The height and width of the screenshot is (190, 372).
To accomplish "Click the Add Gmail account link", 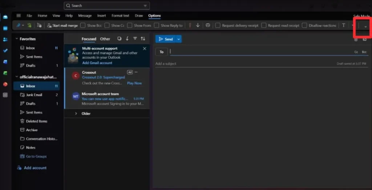I will [x=97, y=63].
